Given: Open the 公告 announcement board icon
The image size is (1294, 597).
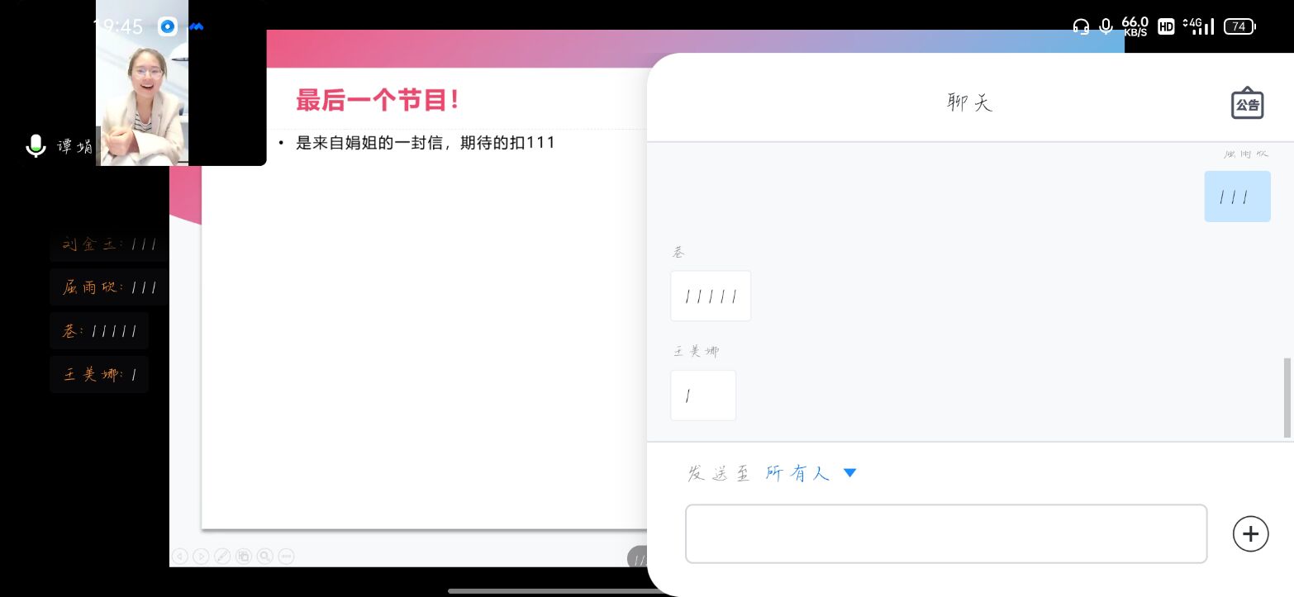Looking at the screenshot, I should pos(1247,103).
